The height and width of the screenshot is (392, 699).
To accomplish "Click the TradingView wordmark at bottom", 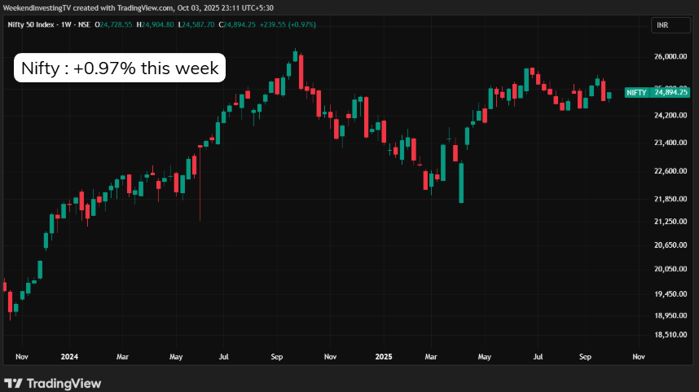I will pos(64,383).
